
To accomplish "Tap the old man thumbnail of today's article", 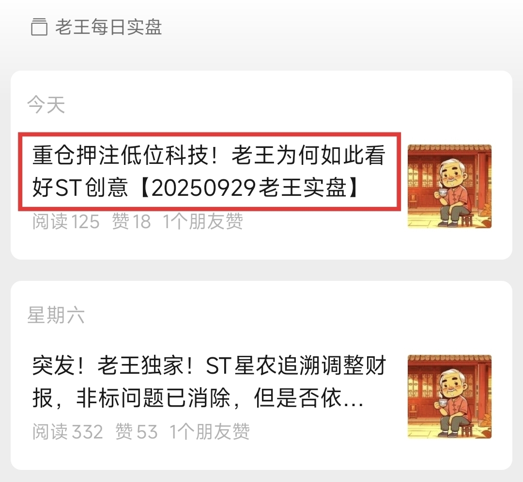I will coord(449,187).
